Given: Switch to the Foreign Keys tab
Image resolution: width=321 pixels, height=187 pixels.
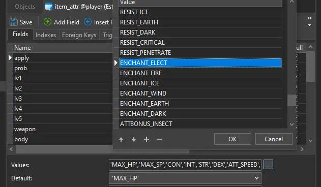Looking at the screenshot, I should click(79, 35).
